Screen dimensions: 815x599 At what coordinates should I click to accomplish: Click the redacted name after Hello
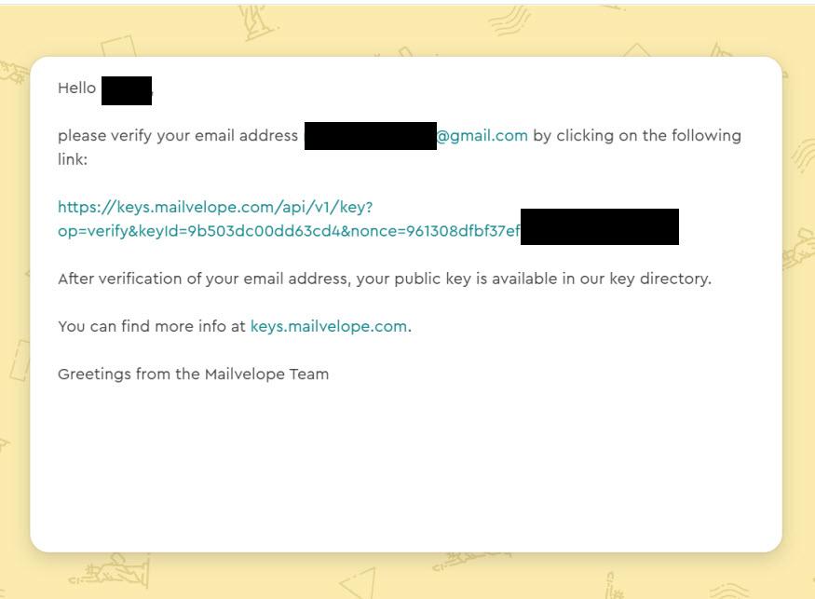tap(126, 90)
